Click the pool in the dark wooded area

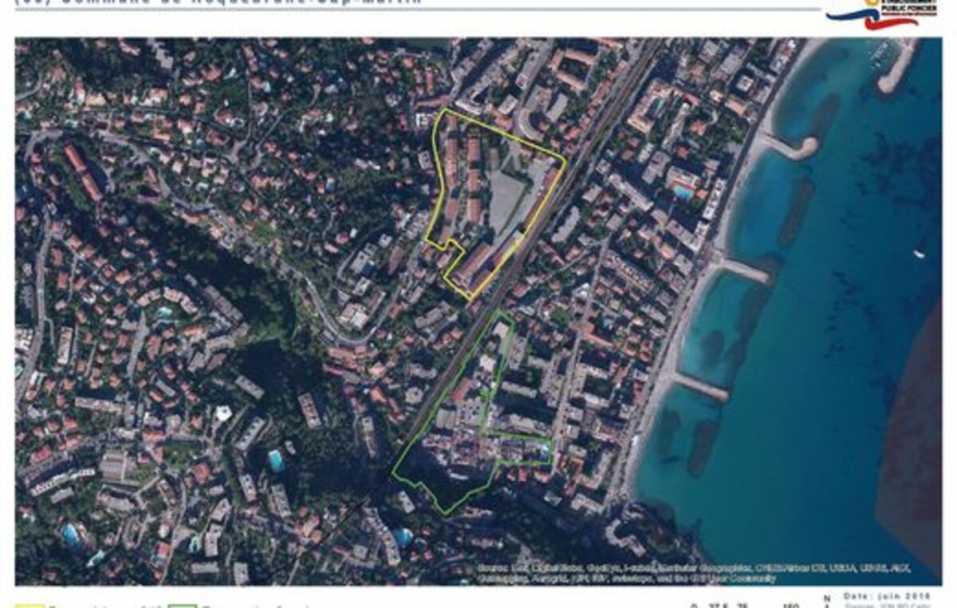point(276,460)
